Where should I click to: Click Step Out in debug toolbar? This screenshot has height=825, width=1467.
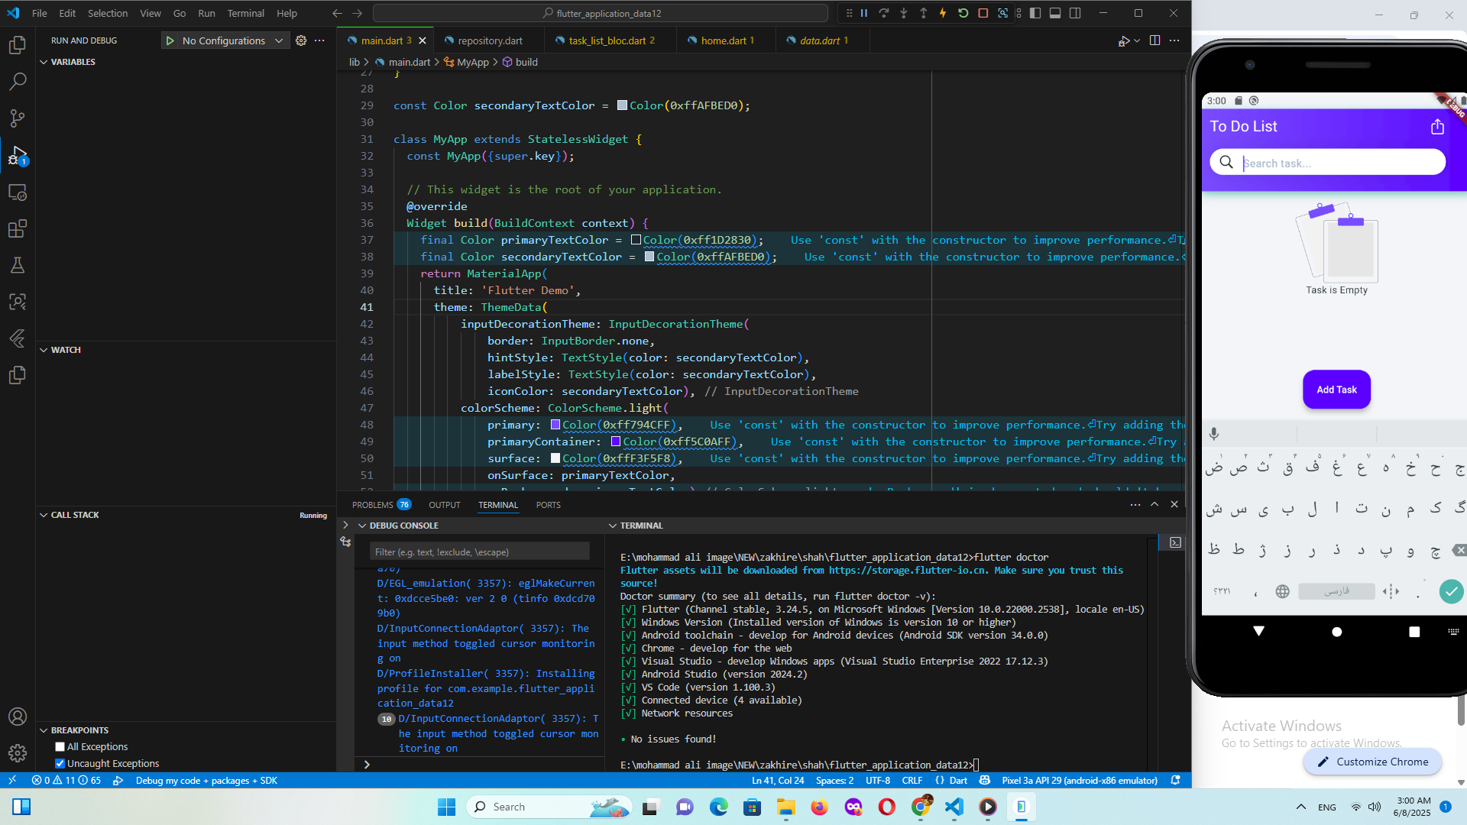coord(924,13)
